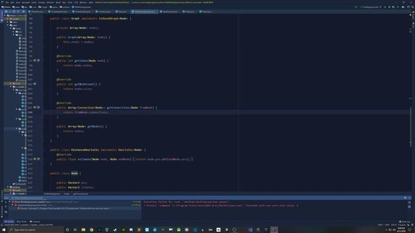Open the Build menu
The height and width of the screenshot is (233, 415).
click(x=58, y=3)
